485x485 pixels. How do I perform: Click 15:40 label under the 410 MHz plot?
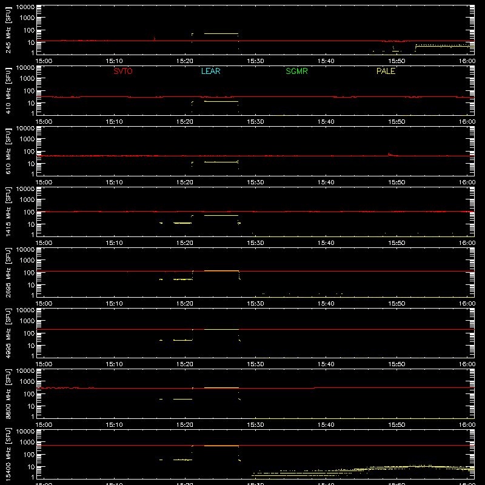[326, 122]
